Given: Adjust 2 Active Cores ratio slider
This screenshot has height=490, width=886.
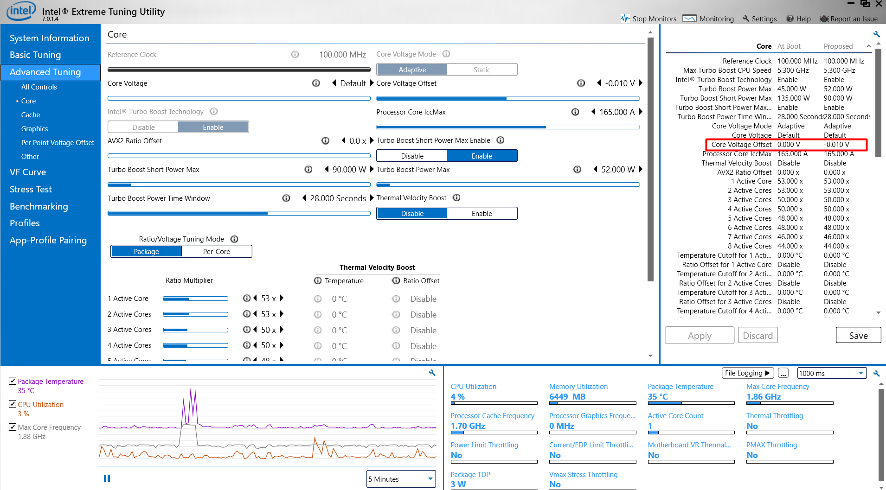Looking at the screenshot, I should [195, 314].
